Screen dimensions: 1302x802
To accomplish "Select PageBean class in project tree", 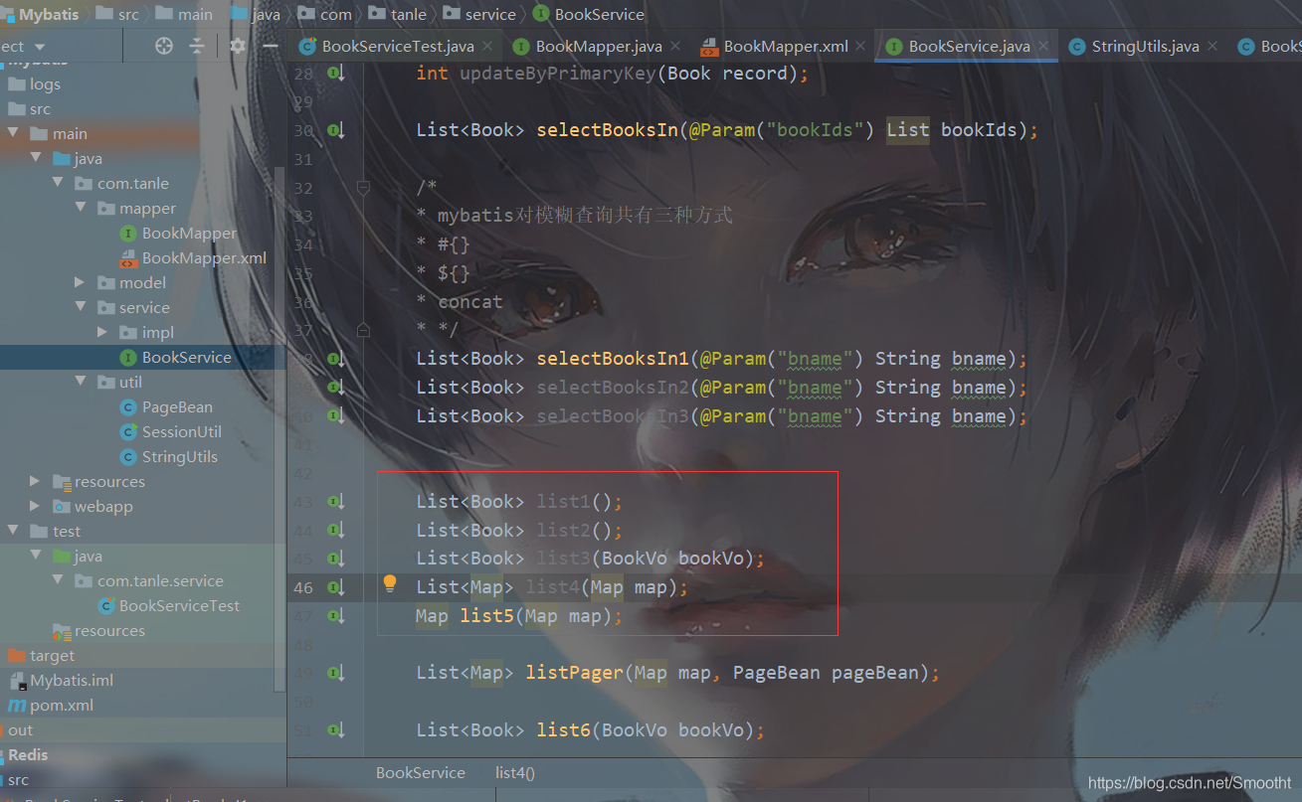I will [177, 406].
